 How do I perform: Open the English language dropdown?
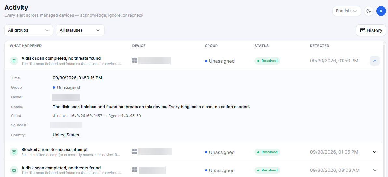347,11
